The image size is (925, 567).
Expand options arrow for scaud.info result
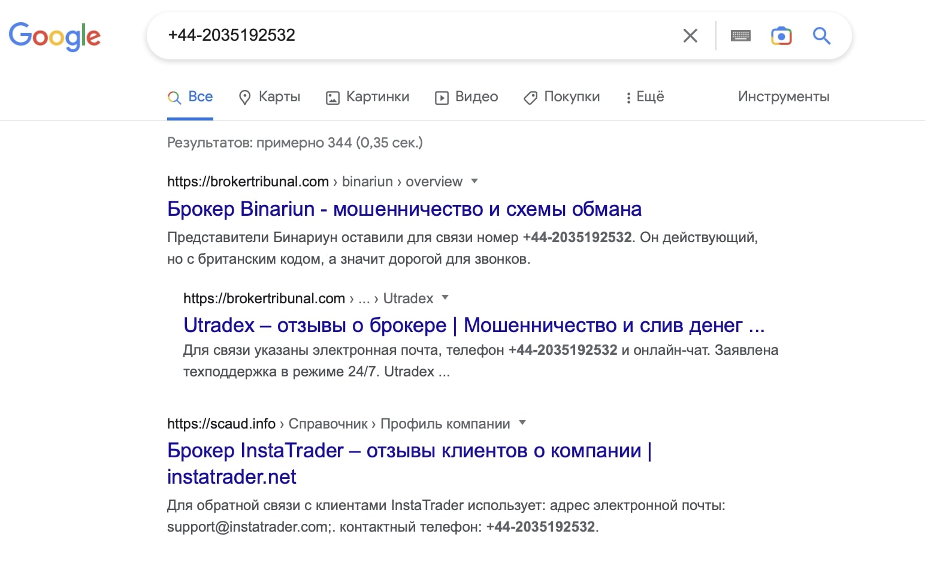(522, 423)
